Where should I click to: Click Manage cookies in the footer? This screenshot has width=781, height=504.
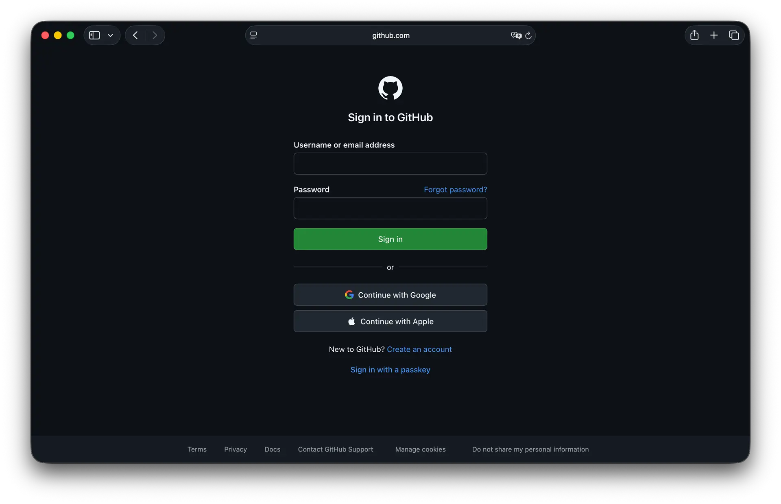421,449
